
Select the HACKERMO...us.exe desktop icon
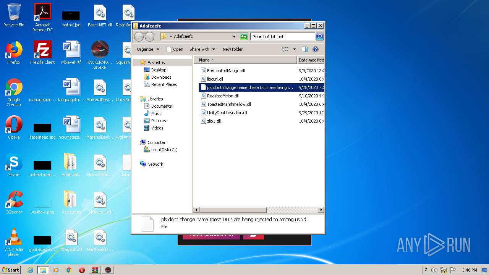100,55
